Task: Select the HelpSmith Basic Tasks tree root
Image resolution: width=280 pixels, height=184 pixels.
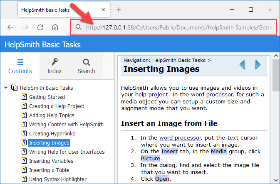Action: pyautogui.click(x=47, y=88)
